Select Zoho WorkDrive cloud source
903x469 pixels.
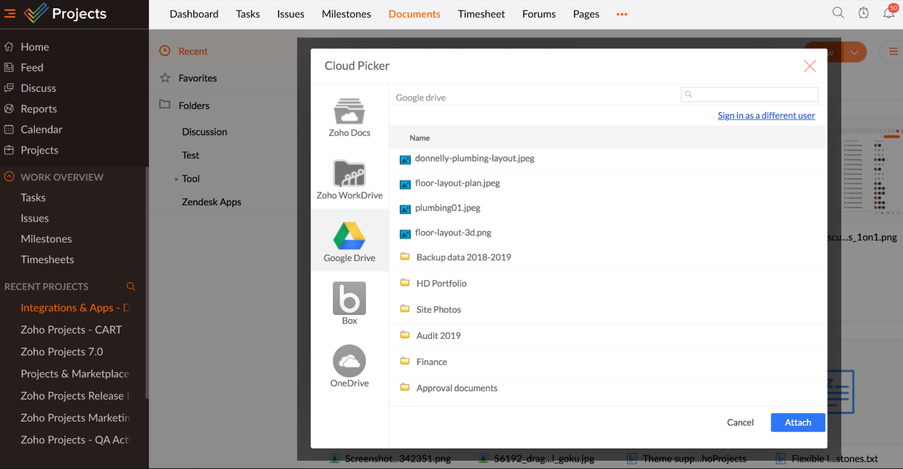pyautogui.click(x=350, y=180)
